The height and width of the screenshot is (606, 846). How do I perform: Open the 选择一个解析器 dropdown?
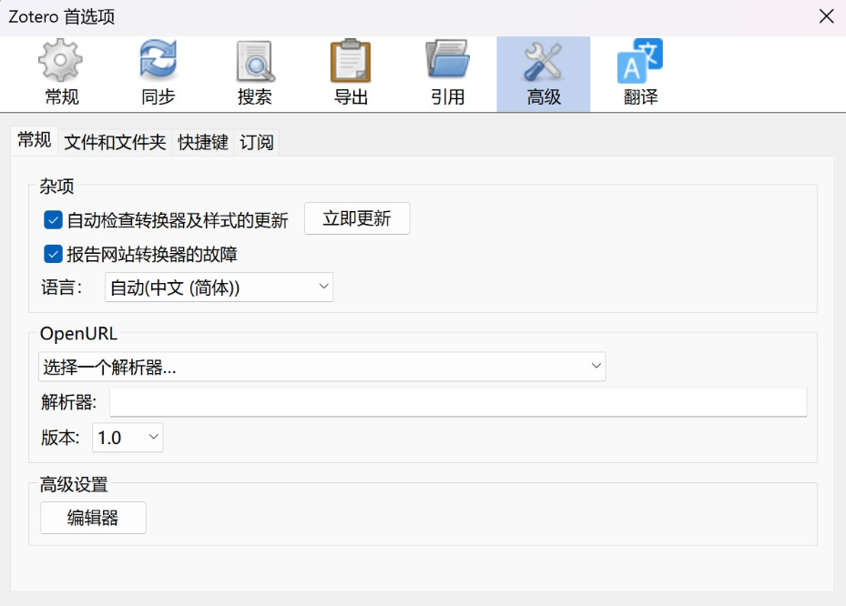click(x=322, y=367)
